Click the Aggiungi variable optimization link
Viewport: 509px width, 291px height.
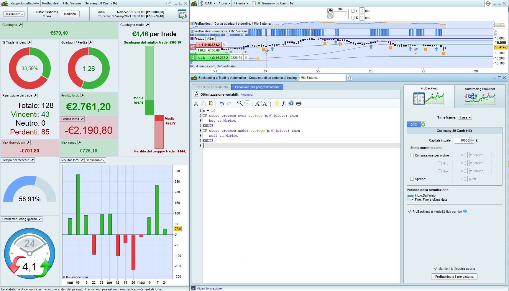click(x=247, y=94)
